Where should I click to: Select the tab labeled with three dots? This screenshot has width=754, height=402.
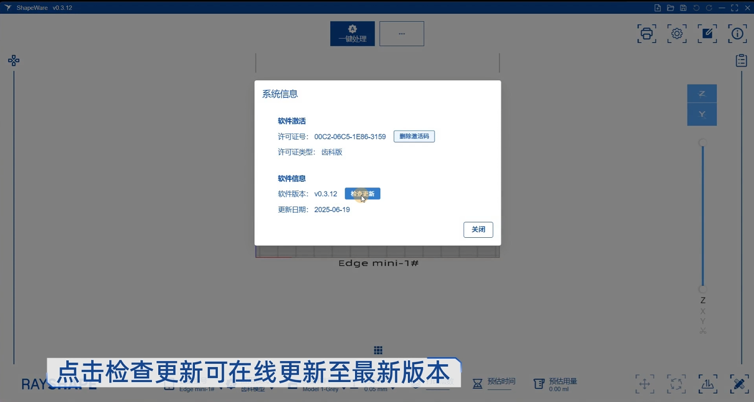pos(402,34)
